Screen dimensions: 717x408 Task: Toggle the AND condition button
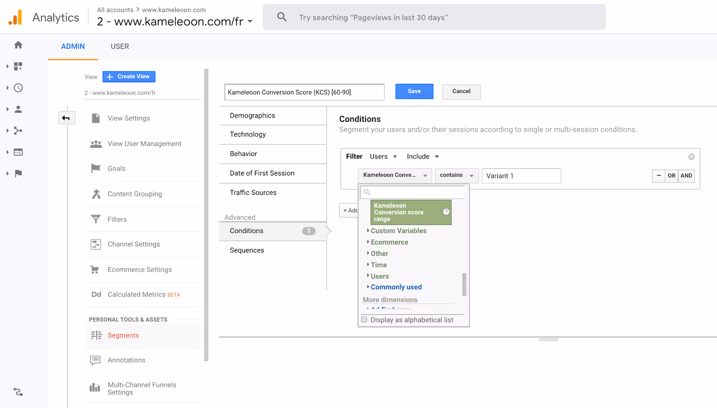coord(686,176)
